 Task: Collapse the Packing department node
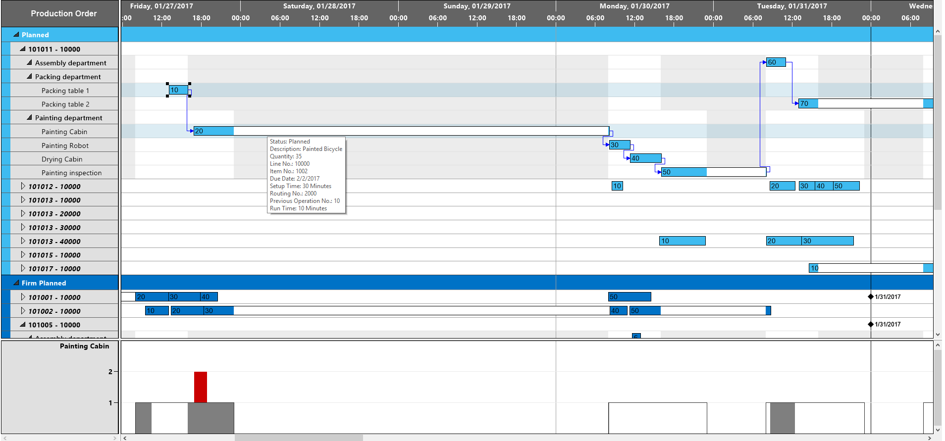(29, 77)
